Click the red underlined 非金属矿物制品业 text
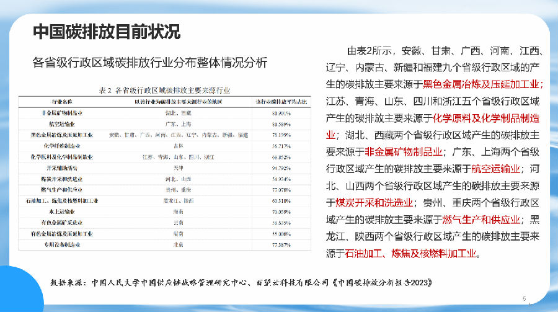The image size is (558, 312). (402, 151)
